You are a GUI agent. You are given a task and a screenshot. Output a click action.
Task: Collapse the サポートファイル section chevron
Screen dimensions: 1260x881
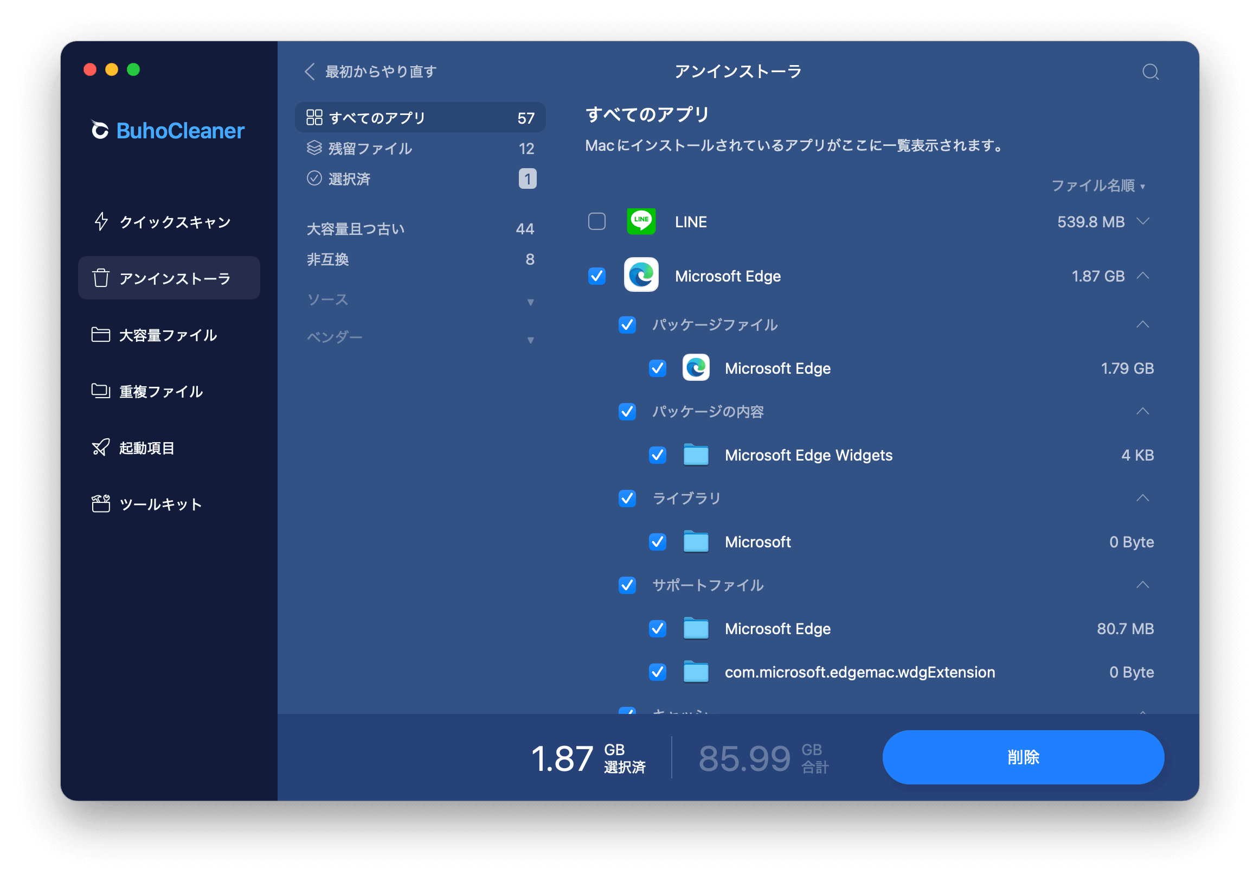pyautogui.click(x=1142, y=584)
